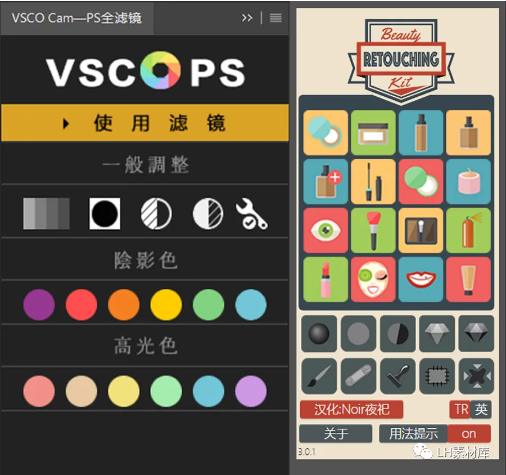This screenshot has width=506, height=475.
Task: Click the smiling red lips icon
Action: pos(421,280)
